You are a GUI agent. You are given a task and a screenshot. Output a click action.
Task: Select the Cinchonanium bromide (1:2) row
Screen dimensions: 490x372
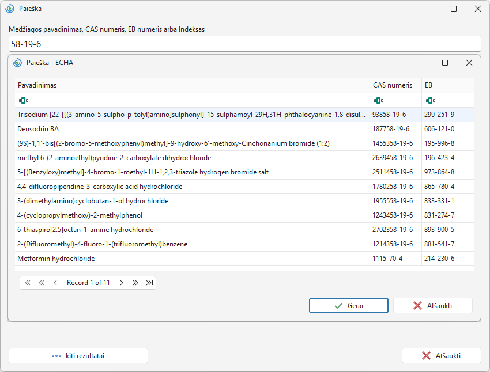244,143
